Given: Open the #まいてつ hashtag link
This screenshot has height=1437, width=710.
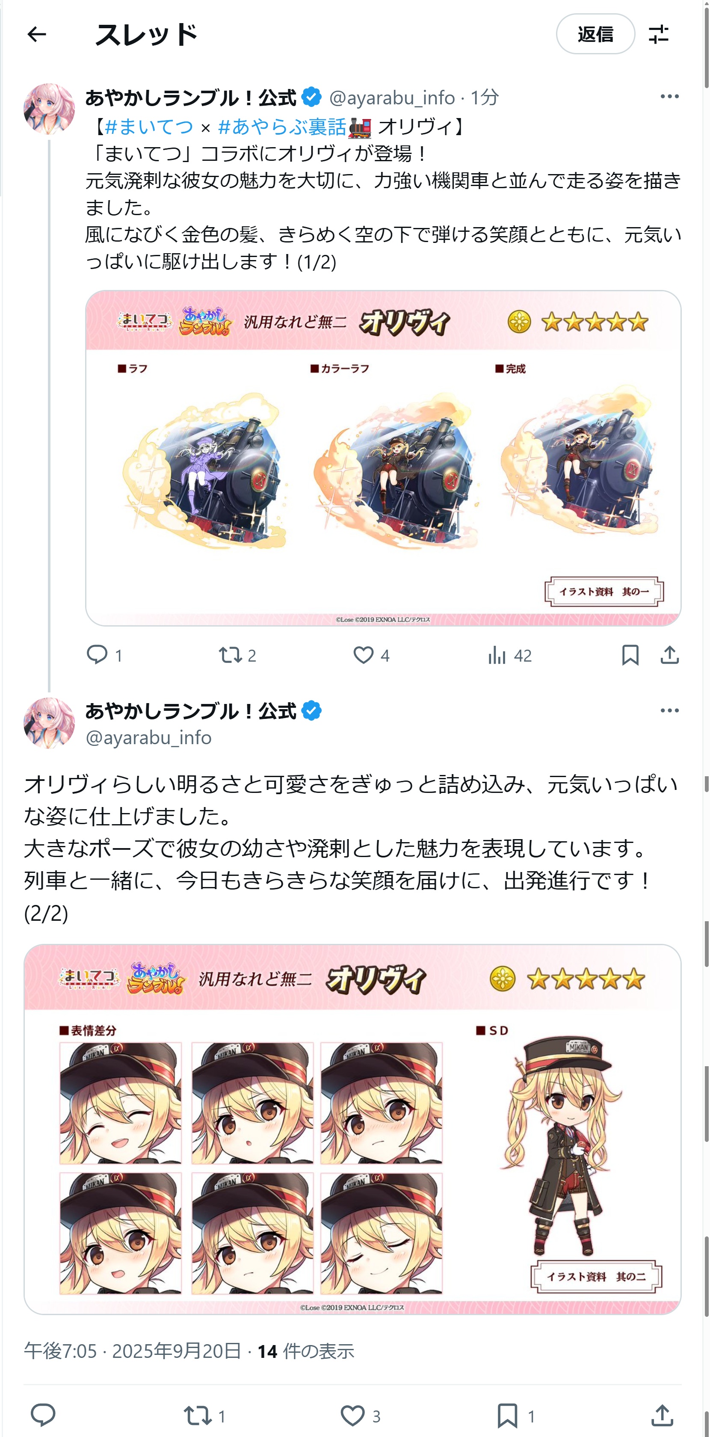Looking at the screenshot, I should (x=149, y=127).
